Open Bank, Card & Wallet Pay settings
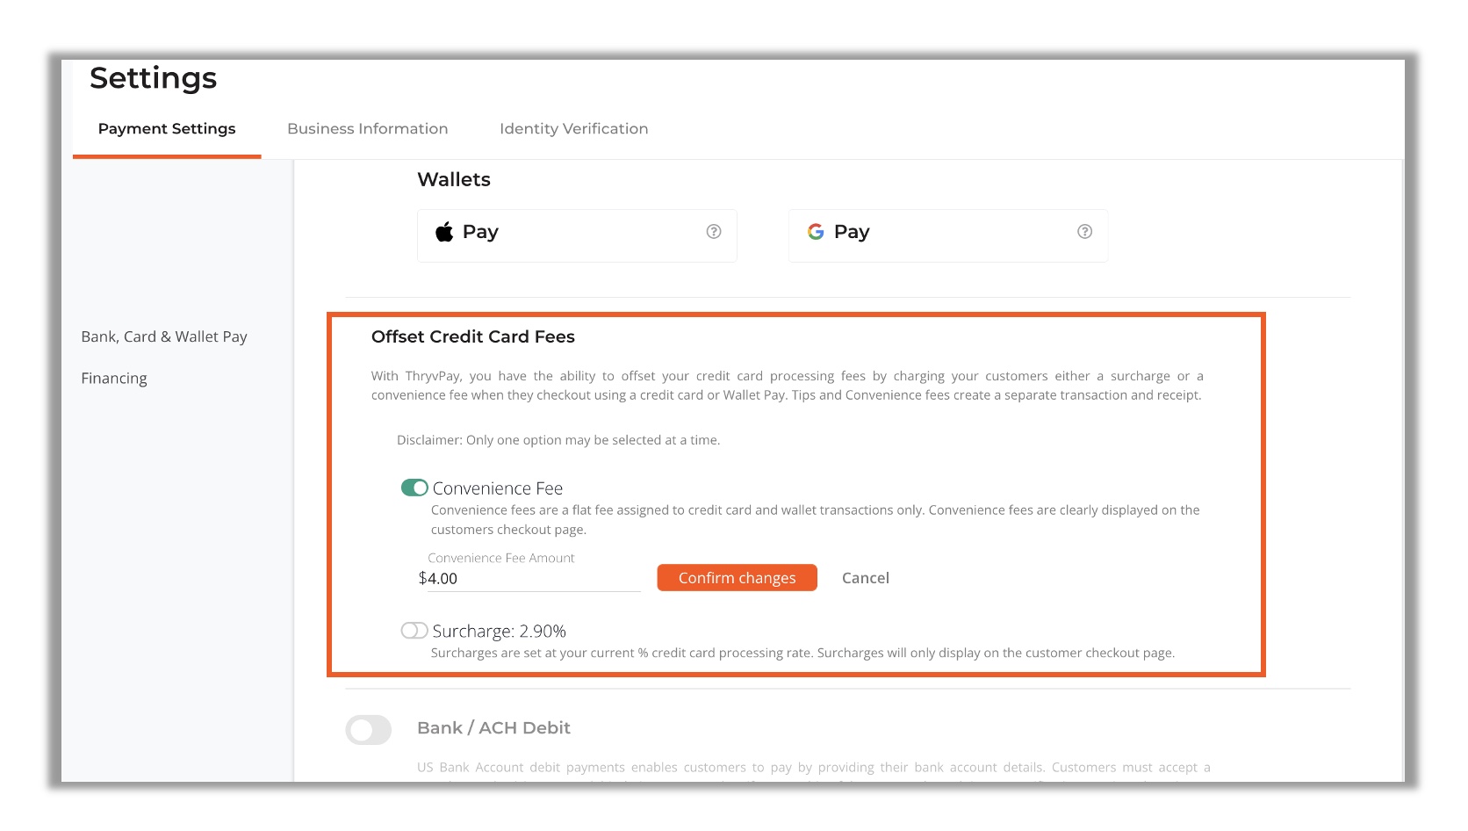The width and height of the screenshot is (1468, 831). pos(163,336)
